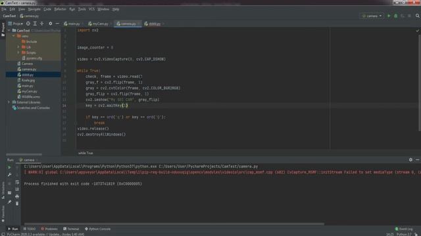Open the TODO tool window button
Viewport: 421px width, 236px height.
click(30, 229)
